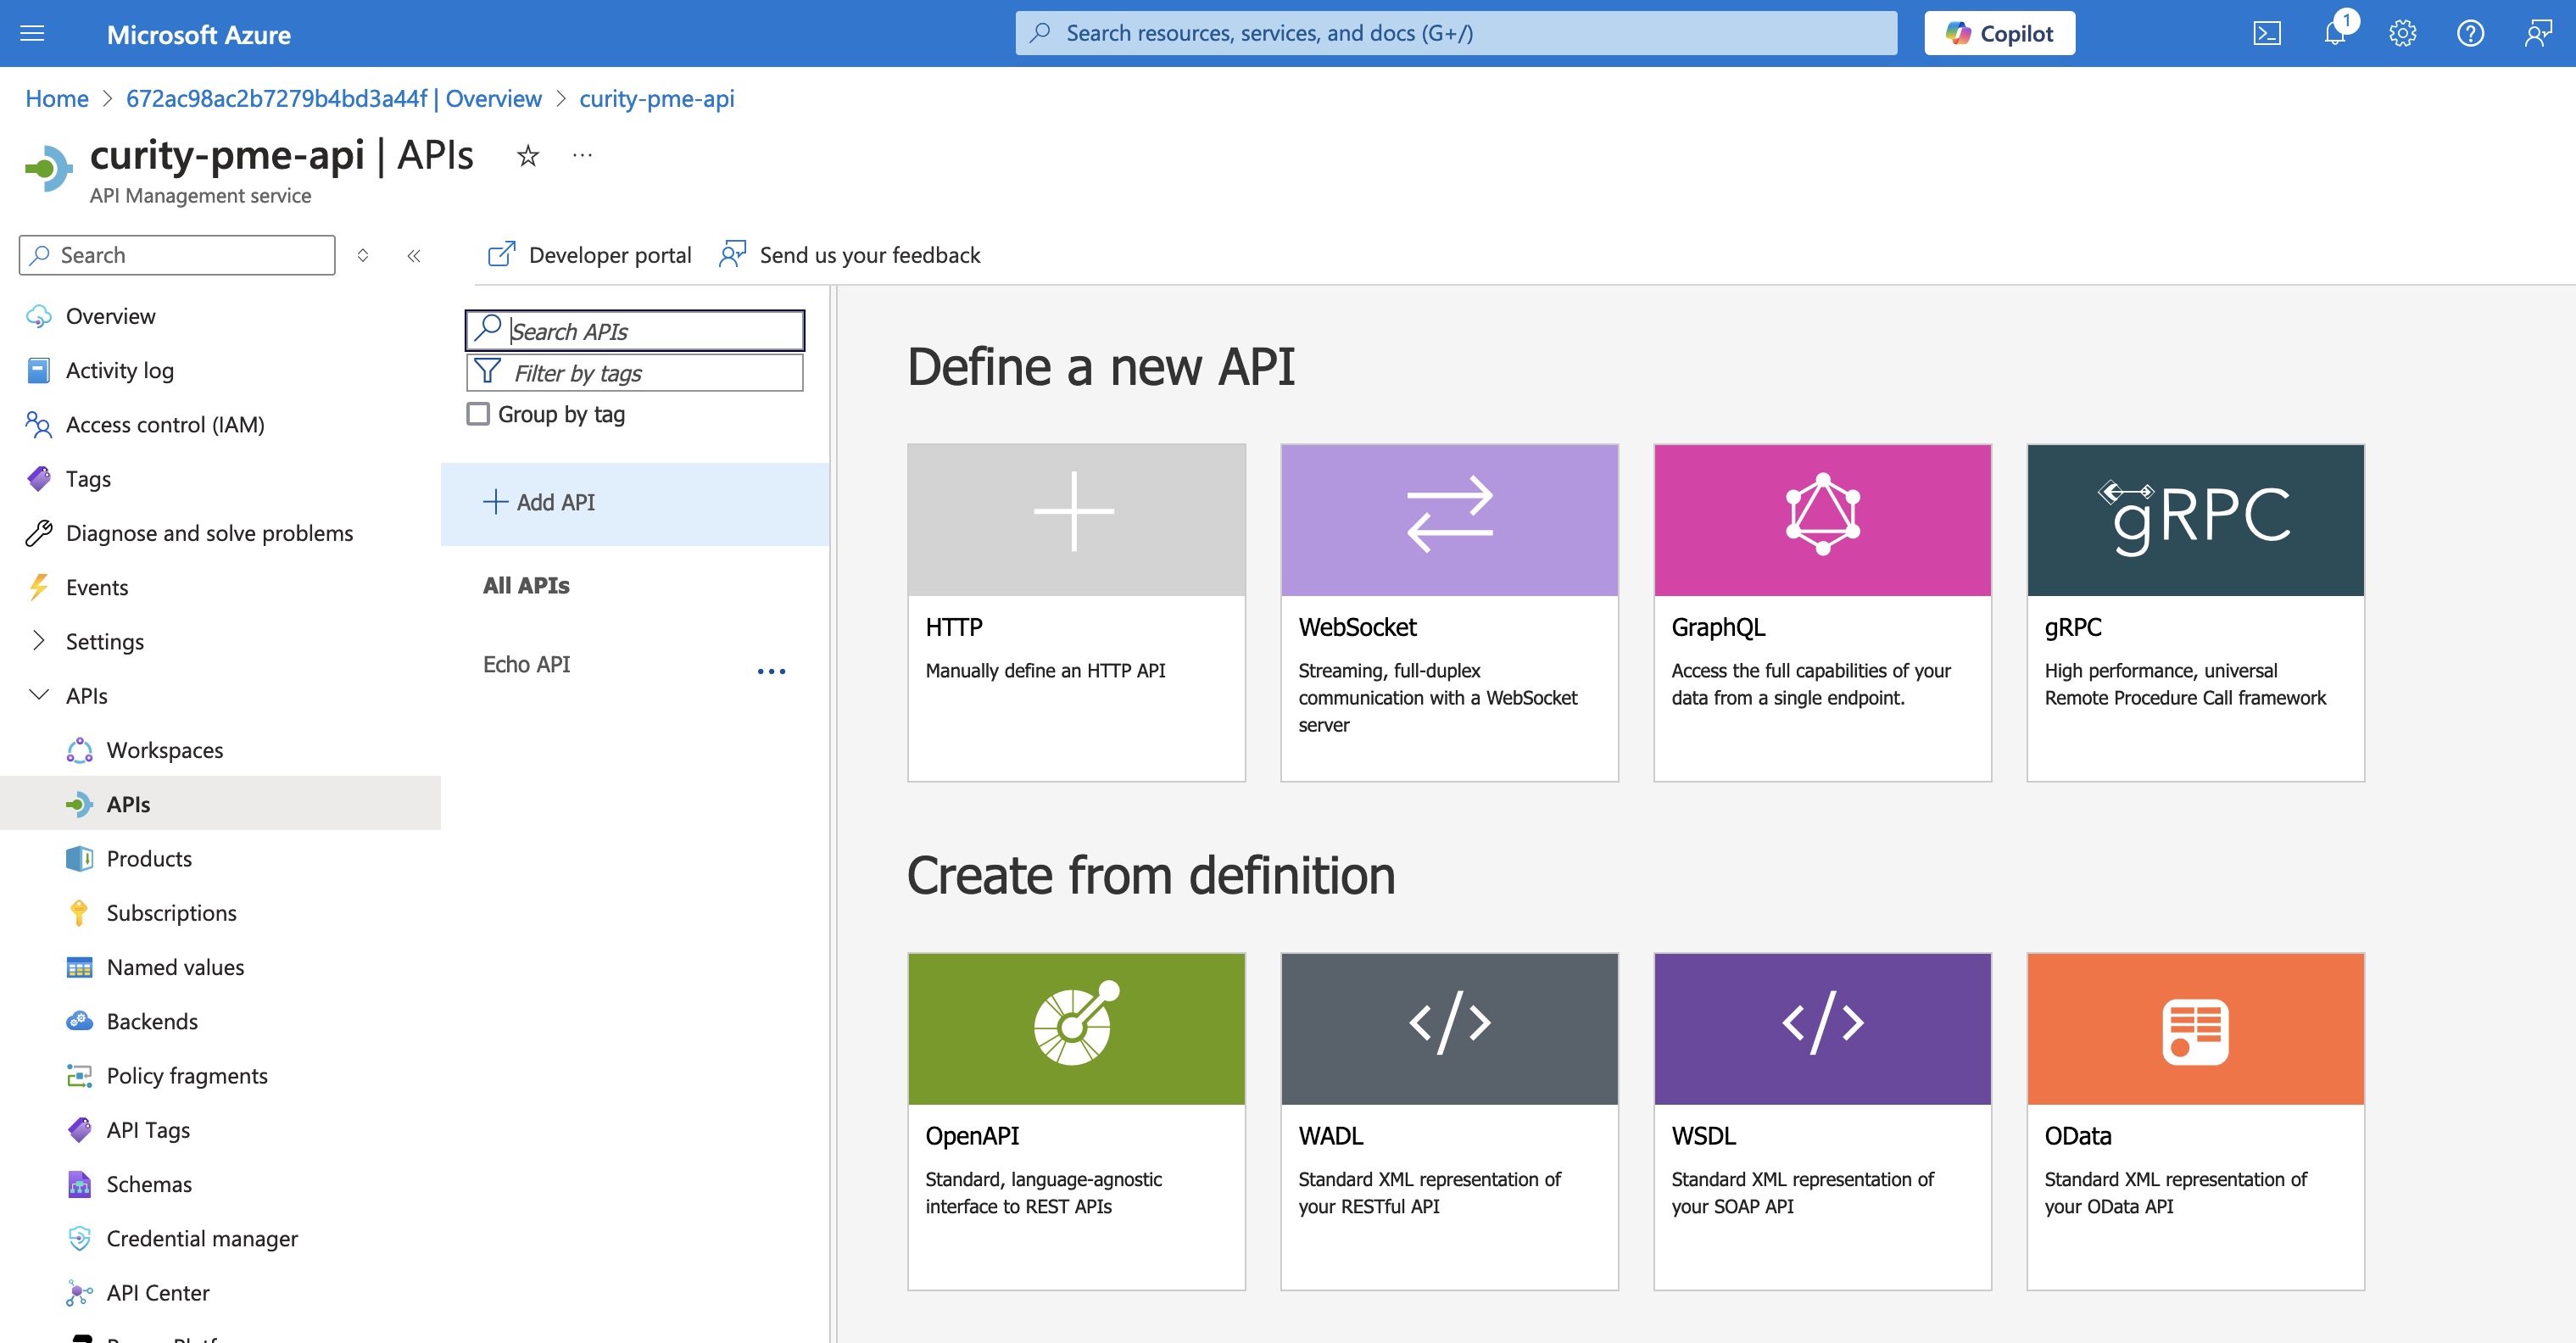Image resolution: width=2576 pixels, height=1343 pixels.
Task: Open the help question mark icon
Action: click(x=2470, y=33)
